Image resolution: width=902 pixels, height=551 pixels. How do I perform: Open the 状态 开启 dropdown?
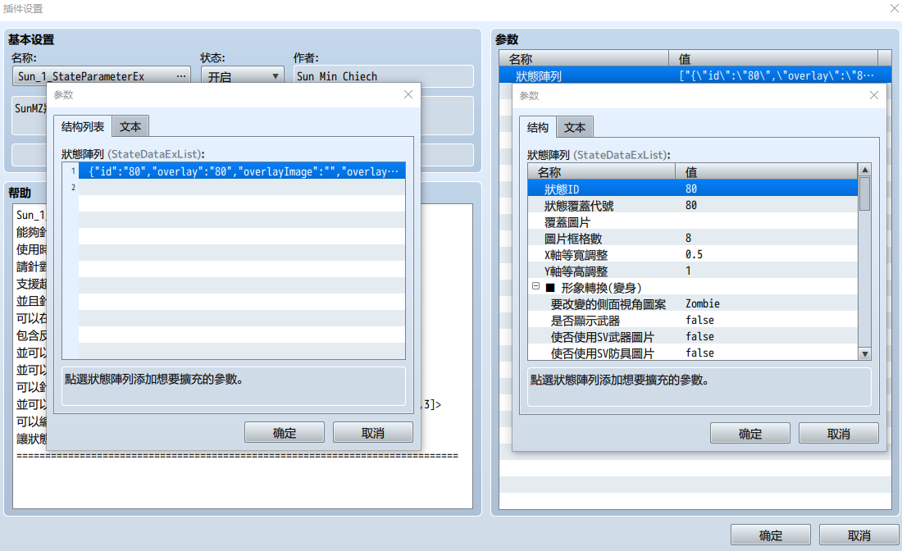click(242, 76)
